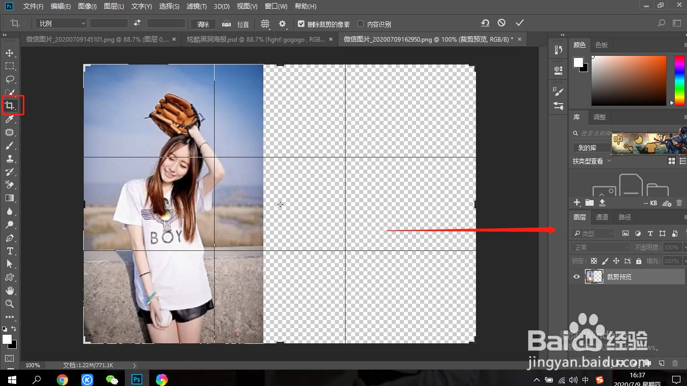
Task: Click the 拉直 label button
Action: [x=243, y=24]
